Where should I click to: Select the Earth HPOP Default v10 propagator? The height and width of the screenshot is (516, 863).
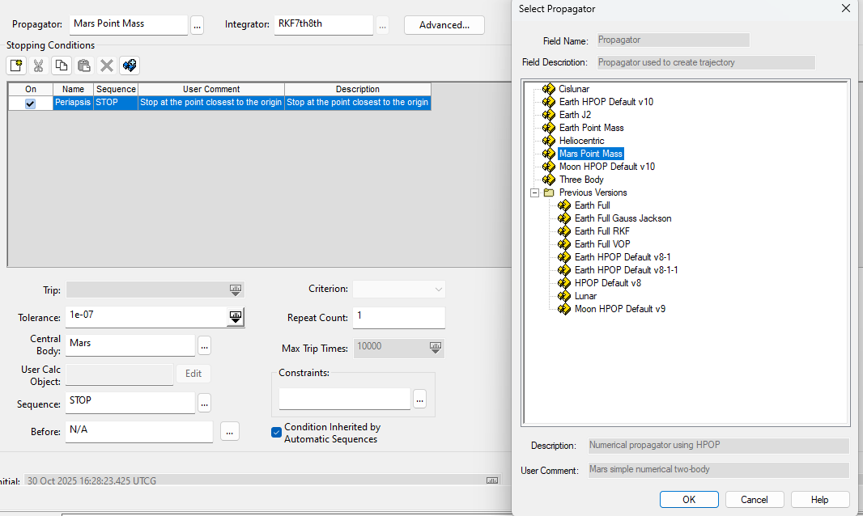(x=606, y=102)
